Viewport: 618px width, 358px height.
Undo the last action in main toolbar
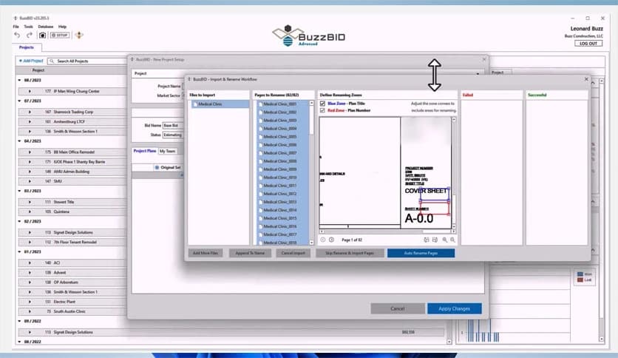17,35
